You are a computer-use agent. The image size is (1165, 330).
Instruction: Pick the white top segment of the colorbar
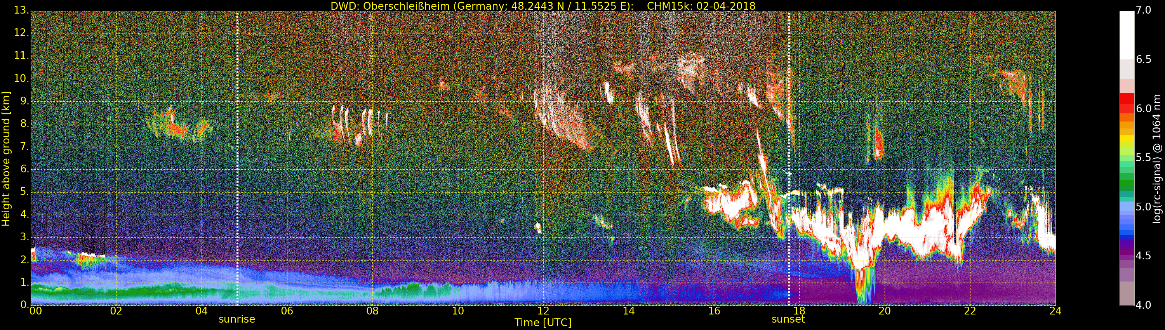pos(1127,35)
